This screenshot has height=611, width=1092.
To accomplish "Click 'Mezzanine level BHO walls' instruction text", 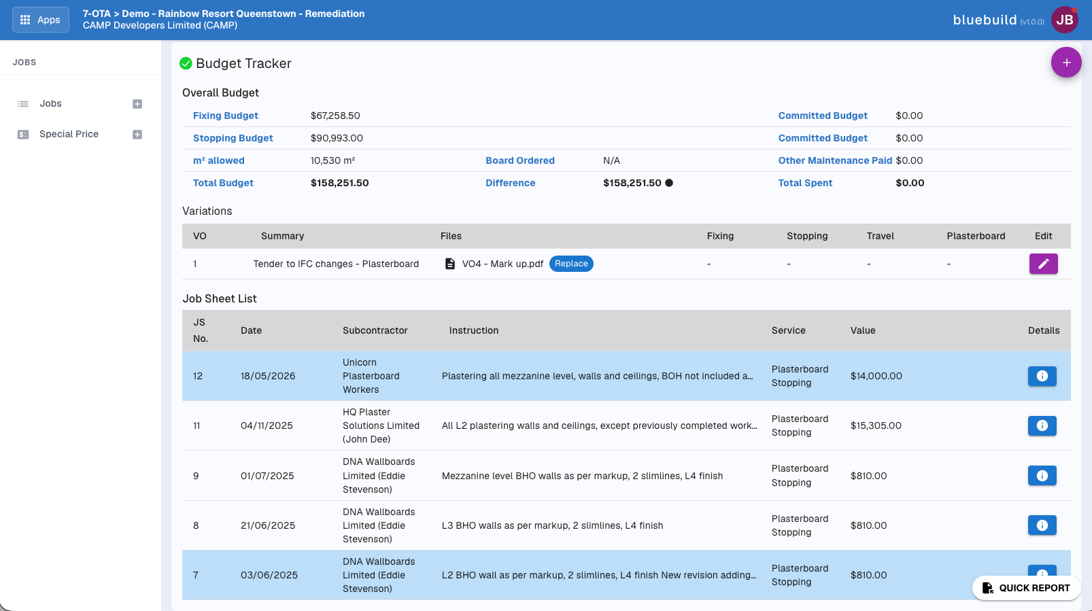I will pos(582,476).
